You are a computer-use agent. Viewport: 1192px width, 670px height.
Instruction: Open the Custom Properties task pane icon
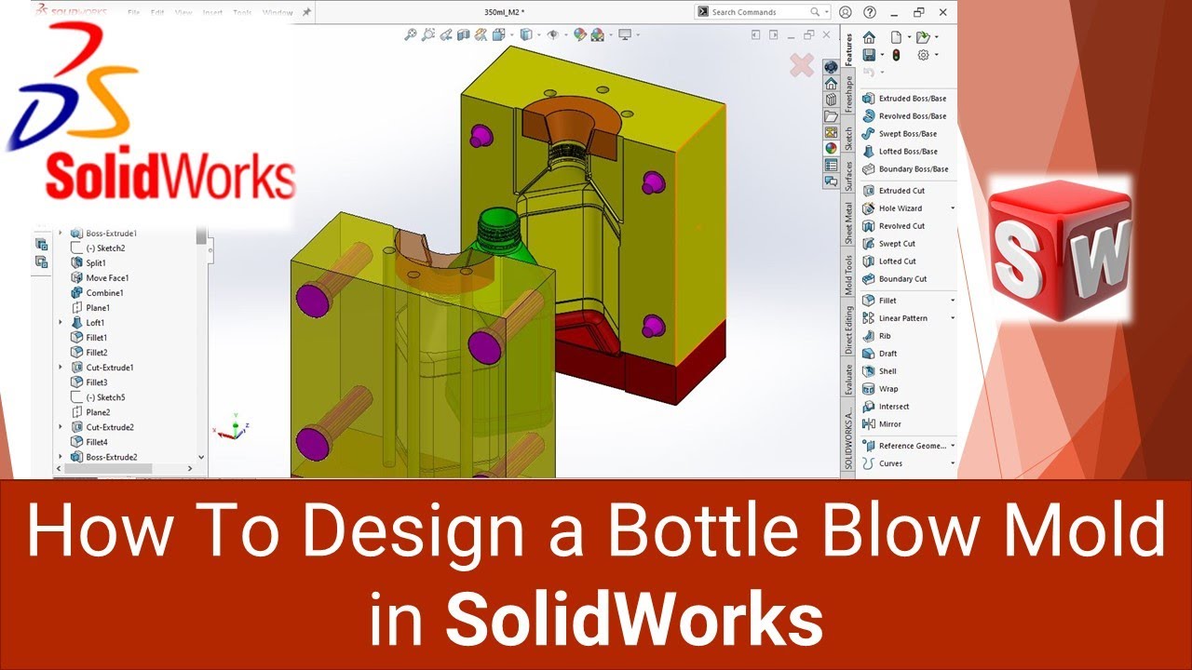[831, 164]
